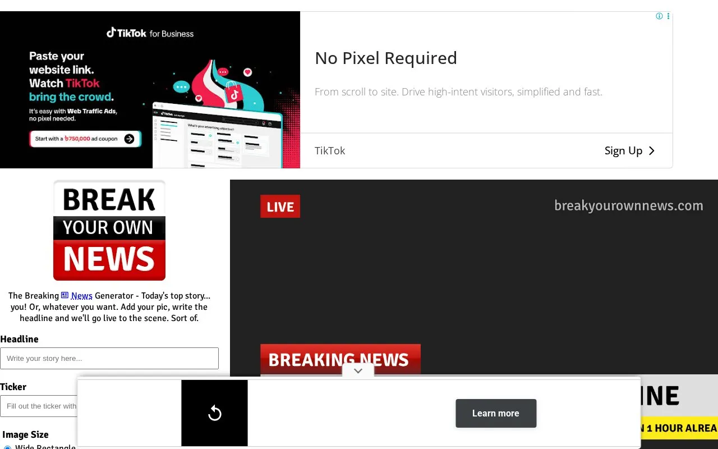Click the Break Your Own News logo
718x449 pixels.
(109, 230)
